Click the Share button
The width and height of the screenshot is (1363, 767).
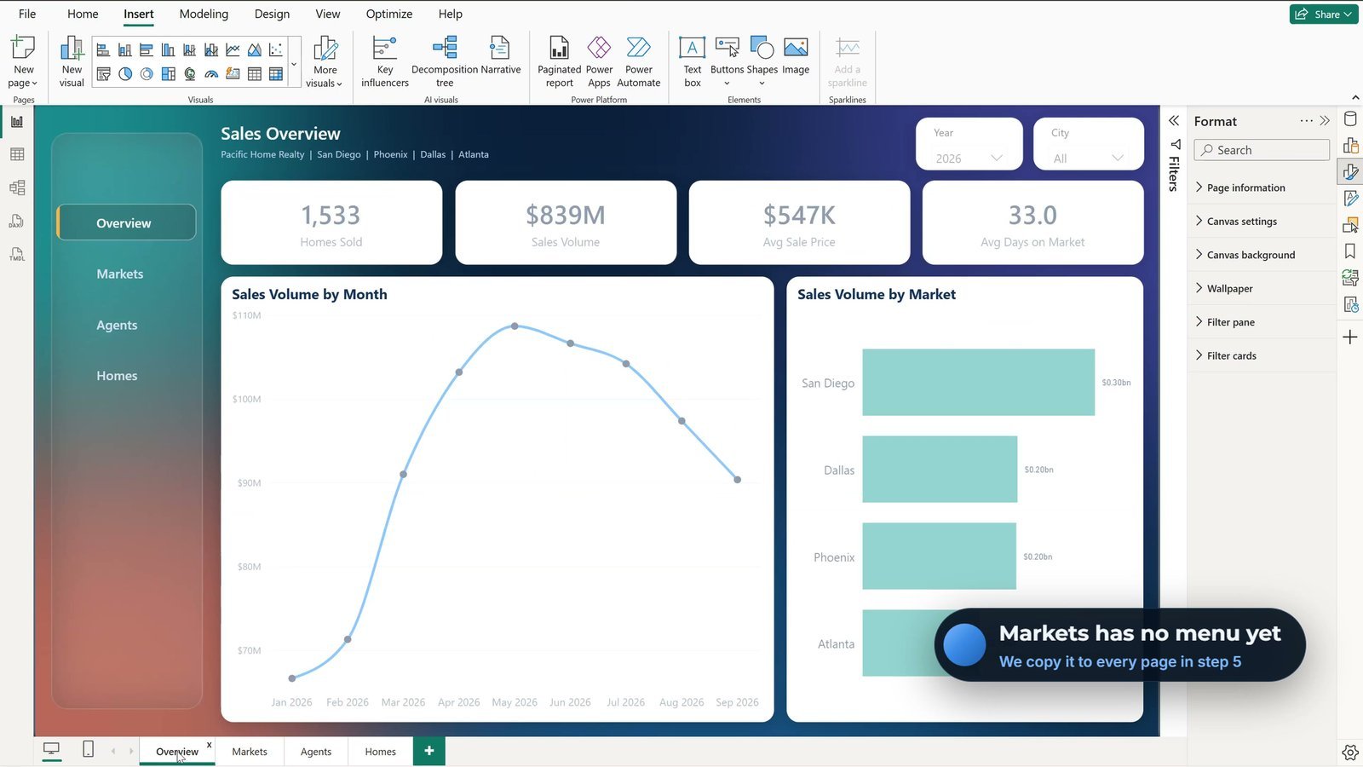[1323, 14]
